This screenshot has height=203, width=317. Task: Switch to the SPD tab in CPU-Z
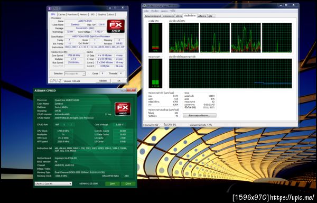tap(92, 15)
